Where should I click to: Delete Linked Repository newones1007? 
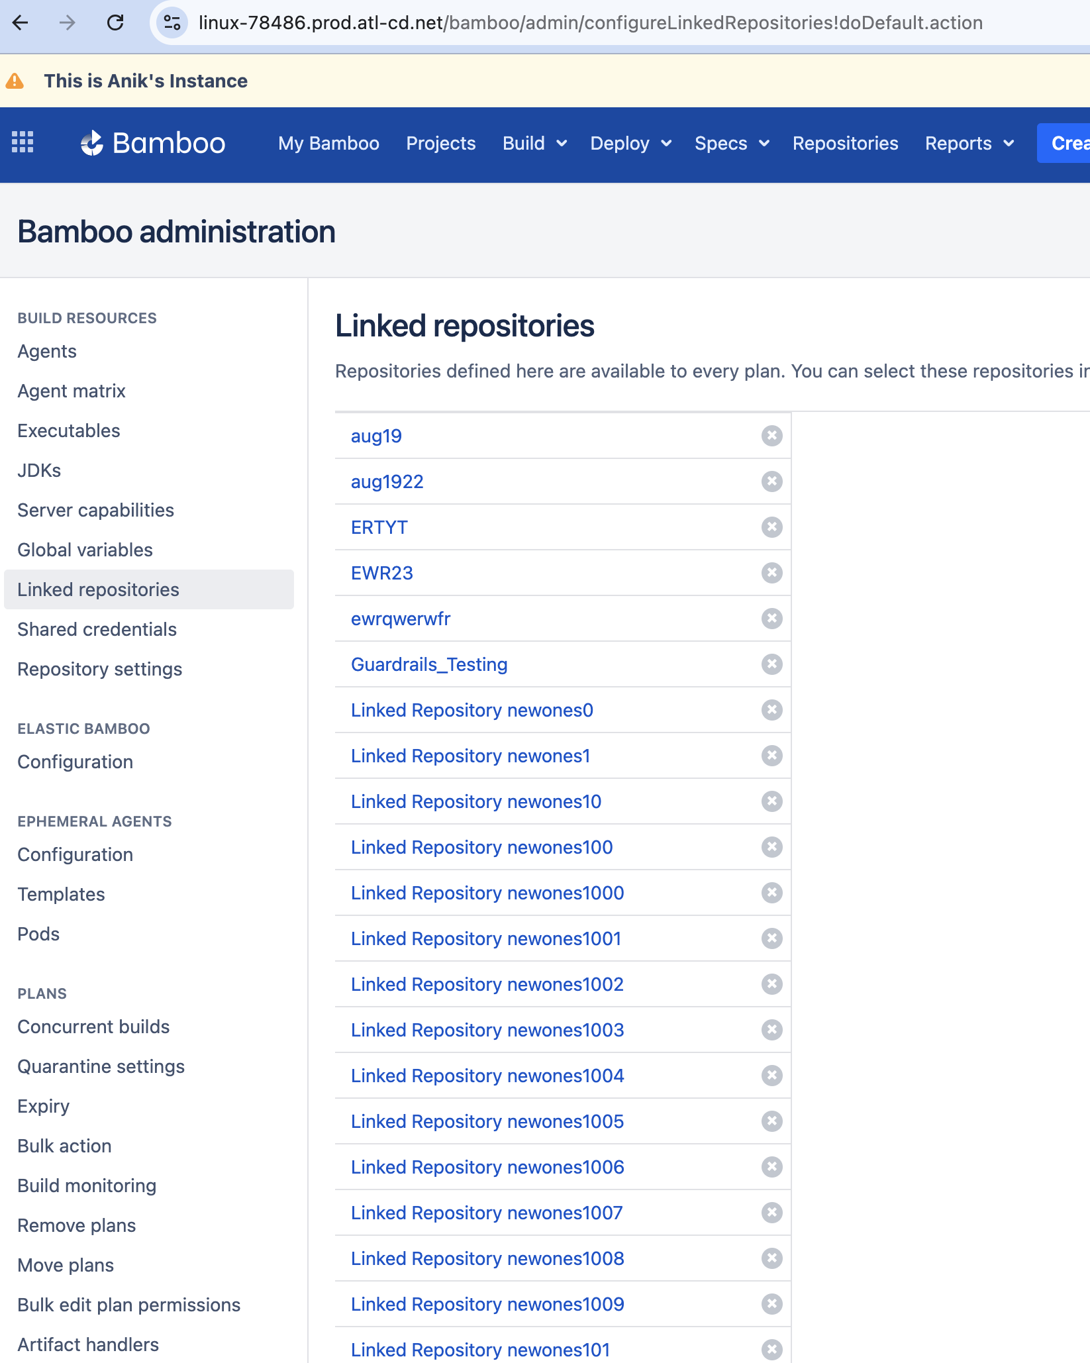click(x=771, y=1213)
